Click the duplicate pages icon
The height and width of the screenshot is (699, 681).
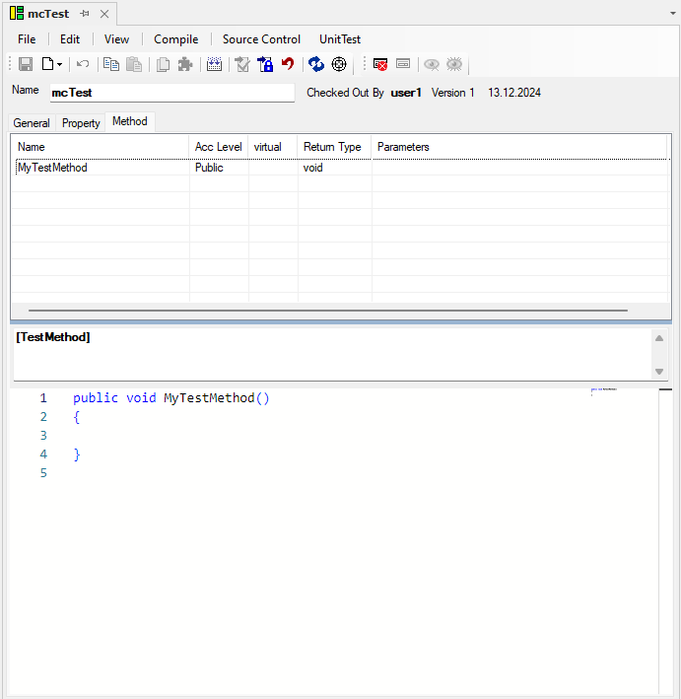163,64
